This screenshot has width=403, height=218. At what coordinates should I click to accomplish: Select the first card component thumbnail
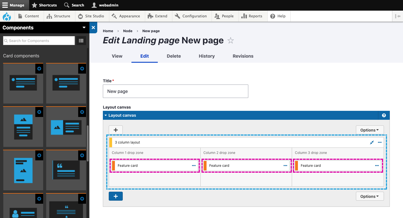[x=23, y=83]
